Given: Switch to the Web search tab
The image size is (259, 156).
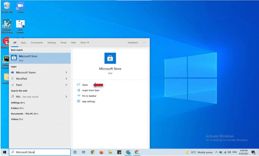Looking at the screenshot, I should [73, 43].
